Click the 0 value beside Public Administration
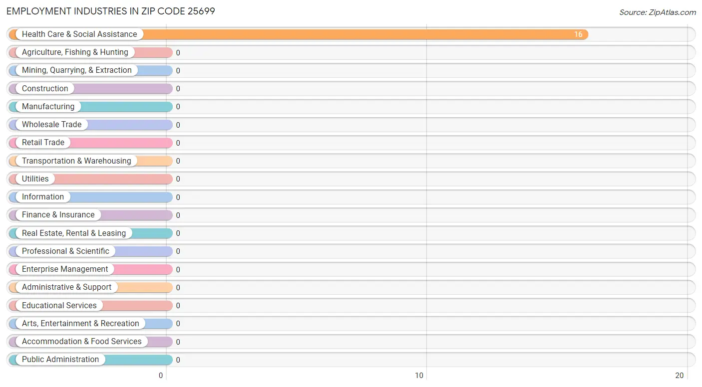702x387 pixels. pyautogui.click(x=178, y=360)
